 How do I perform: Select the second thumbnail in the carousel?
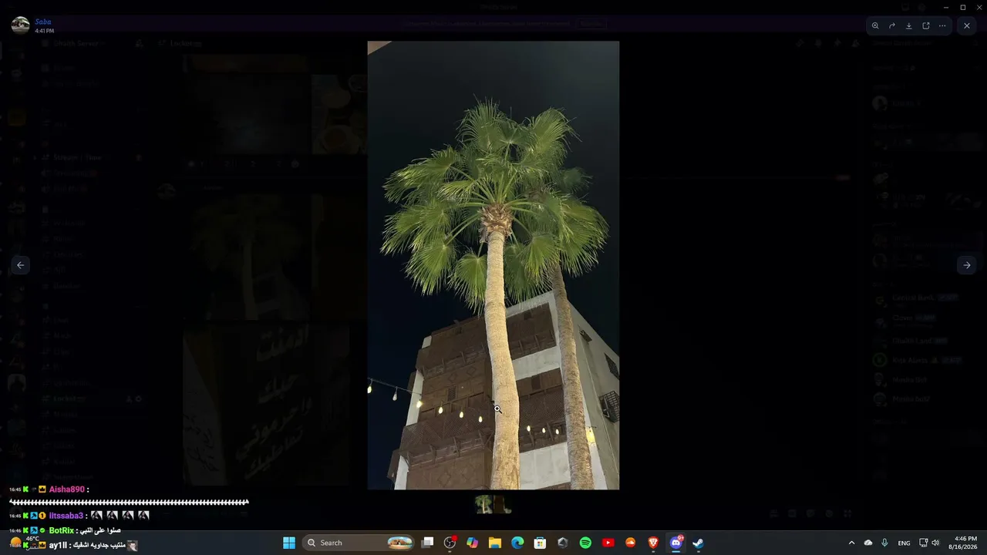[503, 504]
